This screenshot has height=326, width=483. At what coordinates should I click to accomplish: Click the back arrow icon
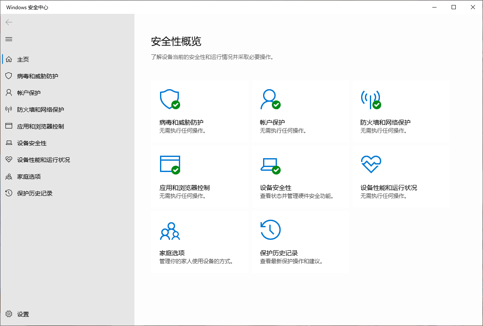pos(9,22)
